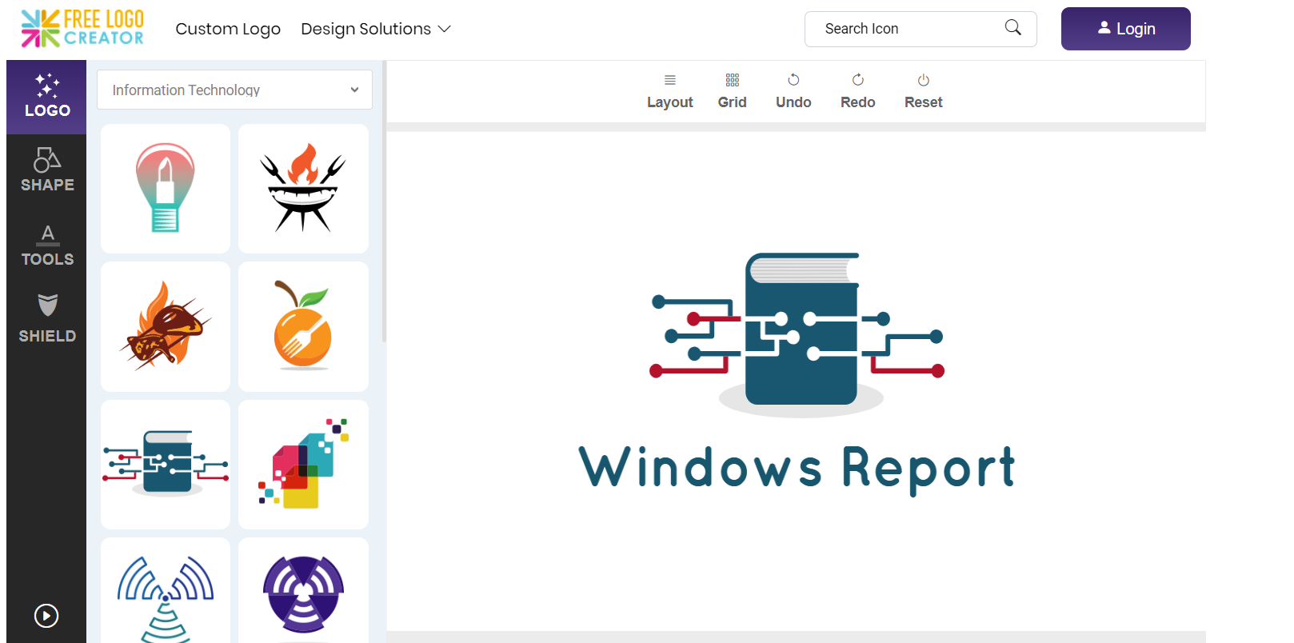
Task: Expand the Design Solutions menu
Action: tap(376, 29)
